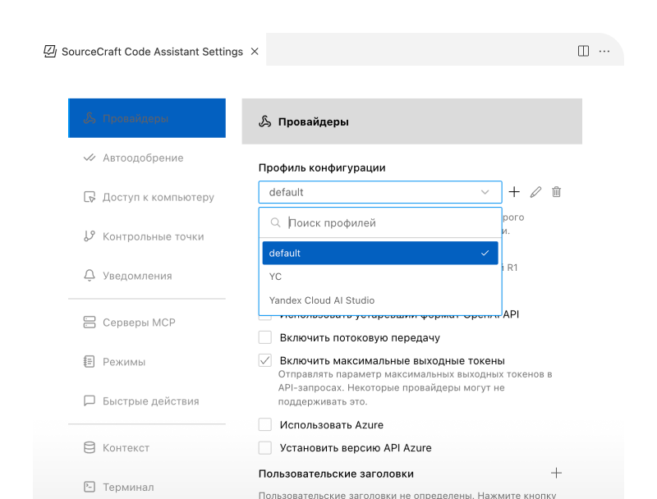Screen dimensions: 657x499
Task: Go to the Быстрые действия section
Action: (x=150, y=401)
